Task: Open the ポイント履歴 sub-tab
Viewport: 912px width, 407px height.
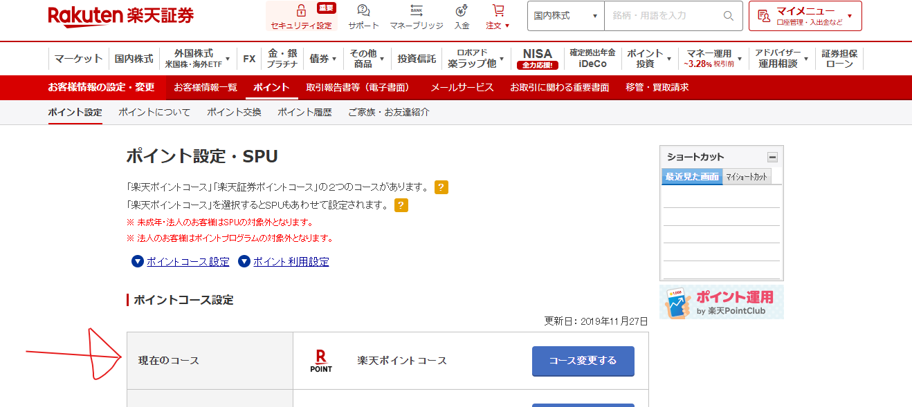Action: [x=304, y=112]
